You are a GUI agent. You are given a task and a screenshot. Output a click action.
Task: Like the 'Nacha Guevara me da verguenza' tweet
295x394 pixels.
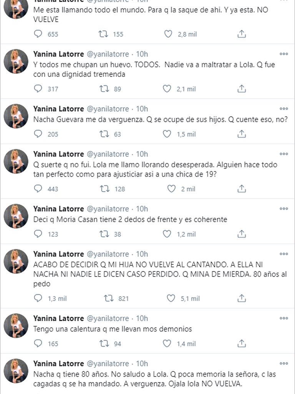[x=167, y=134]
